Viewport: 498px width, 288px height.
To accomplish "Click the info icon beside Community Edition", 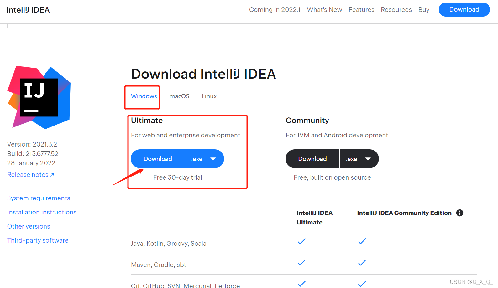I will point(460,213).
